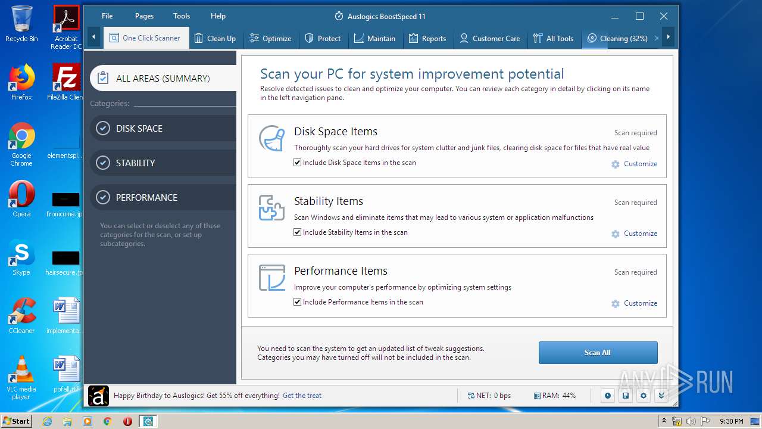762x429 pixels.
Task: Follow the Get the treat link
Action: click(302, 396)
